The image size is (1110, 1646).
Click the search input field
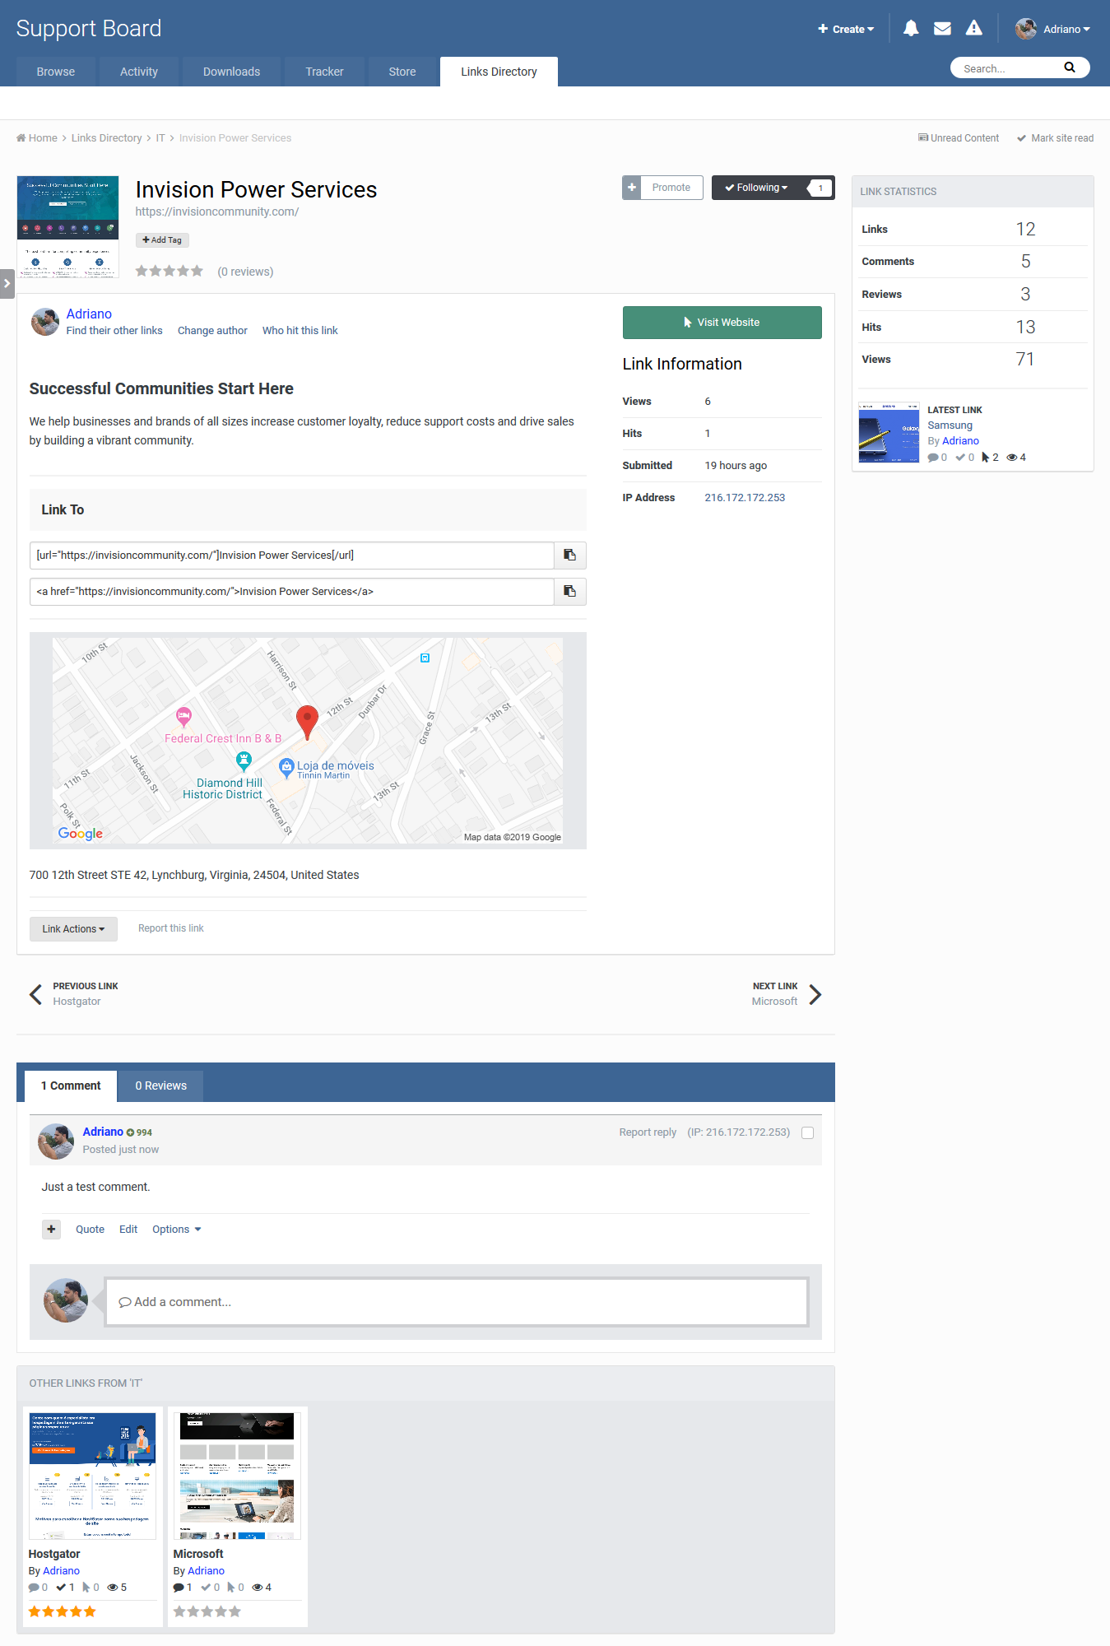click(1008, 68)
